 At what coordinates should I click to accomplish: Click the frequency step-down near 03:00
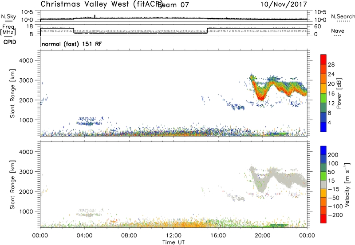pyautogui.click(x=74, y=31)
